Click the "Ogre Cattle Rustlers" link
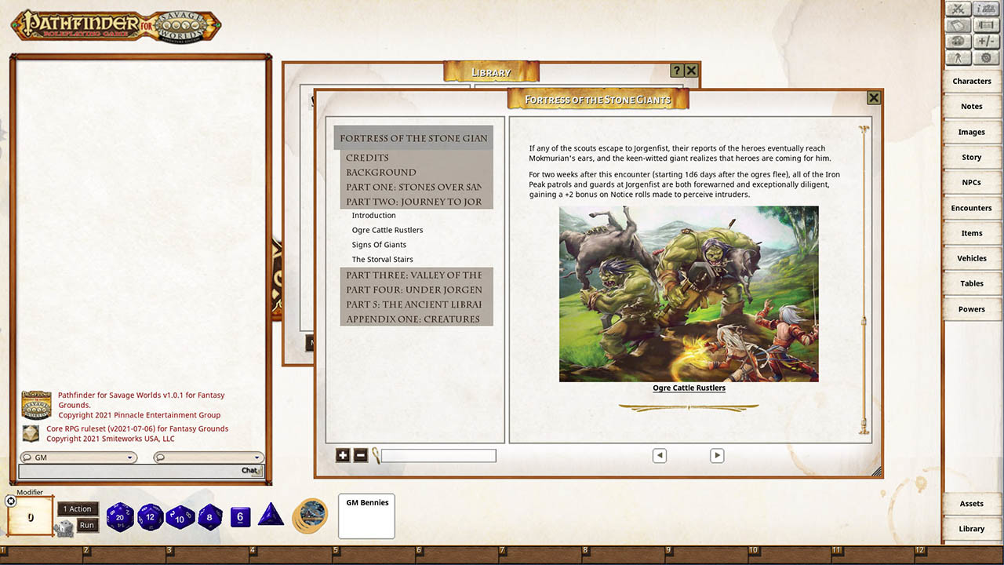Image resolution: width=1004 pixels, height=565 pixels. (x=689, y=388)
